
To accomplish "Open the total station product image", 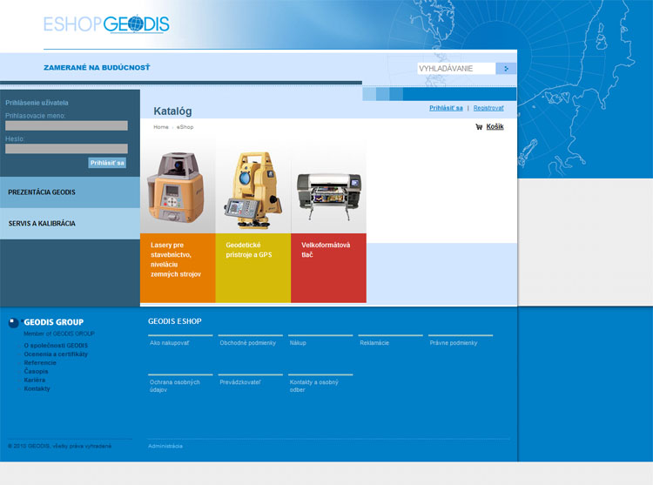I will (253, 186).
